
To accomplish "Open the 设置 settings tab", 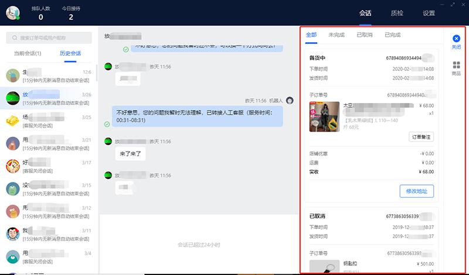I will (429, 13).
